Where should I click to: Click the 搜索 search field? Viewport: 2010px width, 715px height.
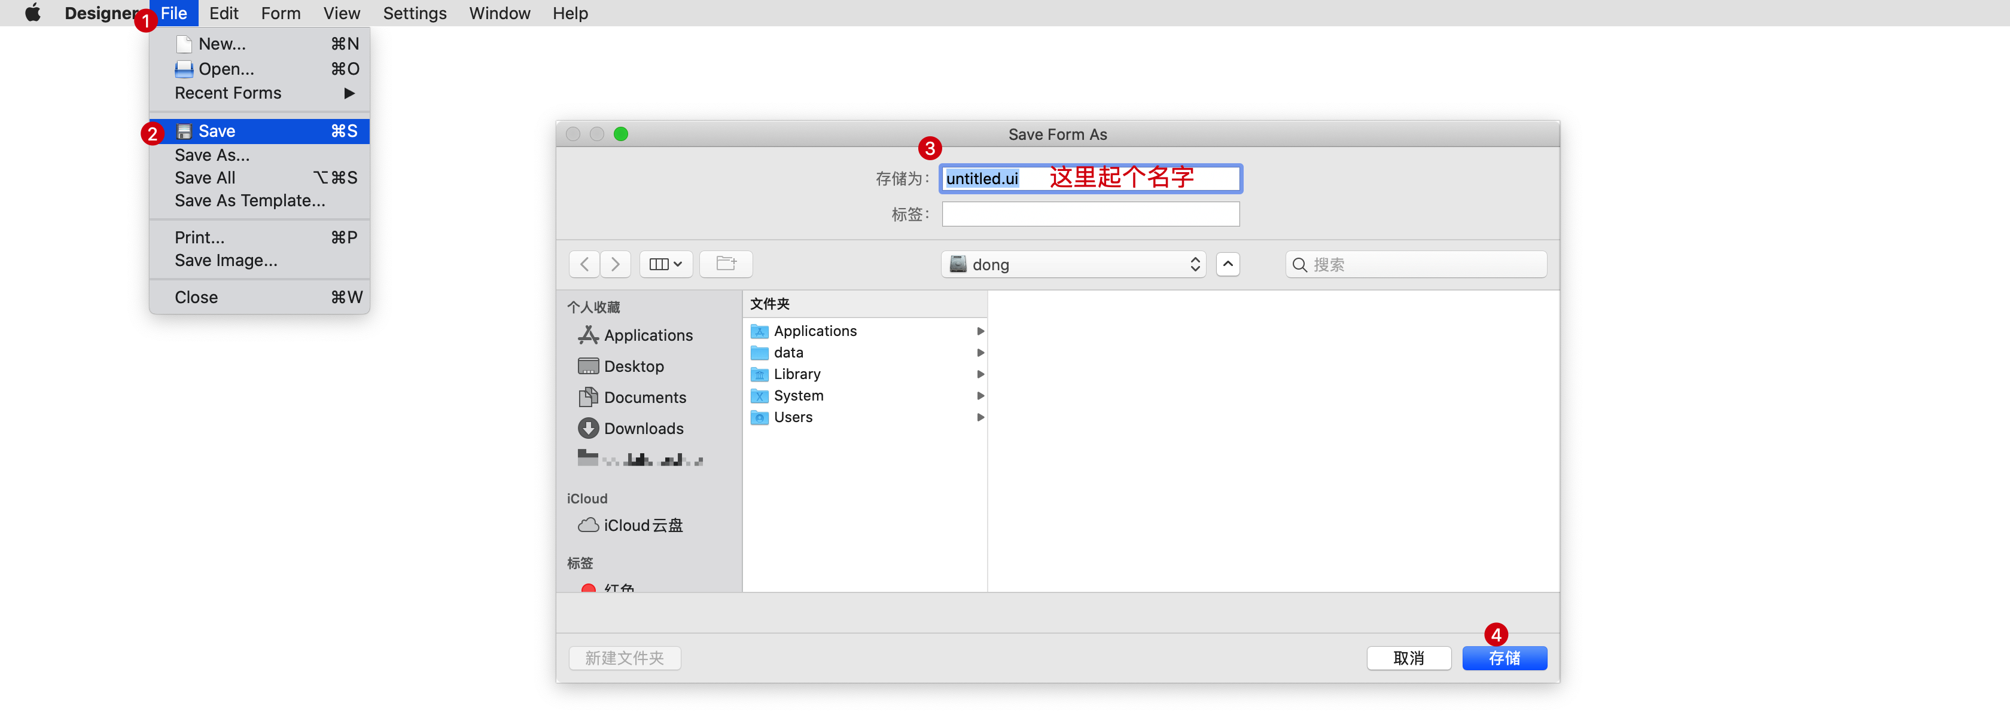tap(1416, 264)
